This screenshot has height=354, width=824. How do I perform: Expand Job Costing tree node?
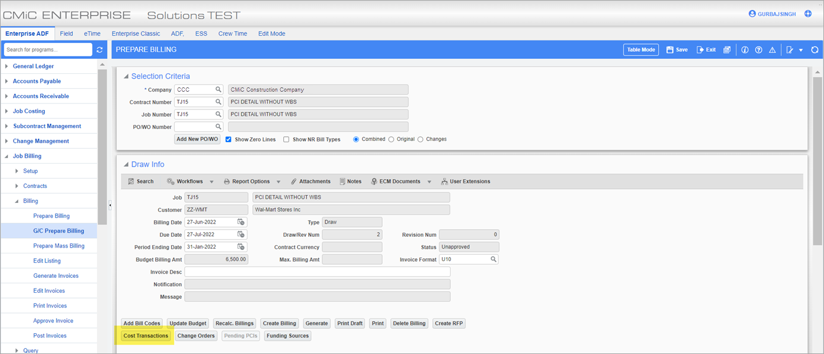(x=7, y=111)
